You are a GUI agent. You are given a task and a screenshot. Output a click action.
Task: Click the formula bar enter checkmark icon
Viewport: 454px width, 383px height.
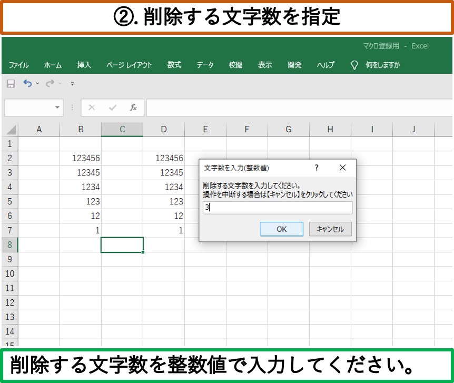112,107
